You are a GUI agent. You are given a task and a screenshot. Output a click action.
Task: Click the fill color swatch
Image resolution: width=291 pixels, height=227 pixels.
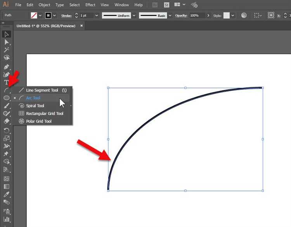coord(34,15)
